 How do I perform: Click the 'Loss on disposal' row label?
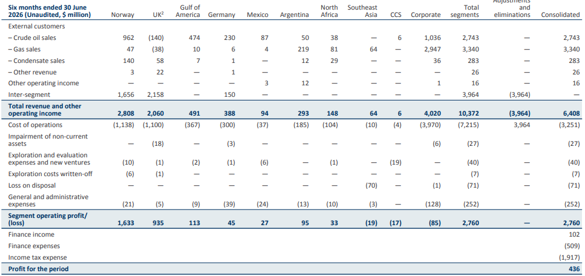point(31,186)
